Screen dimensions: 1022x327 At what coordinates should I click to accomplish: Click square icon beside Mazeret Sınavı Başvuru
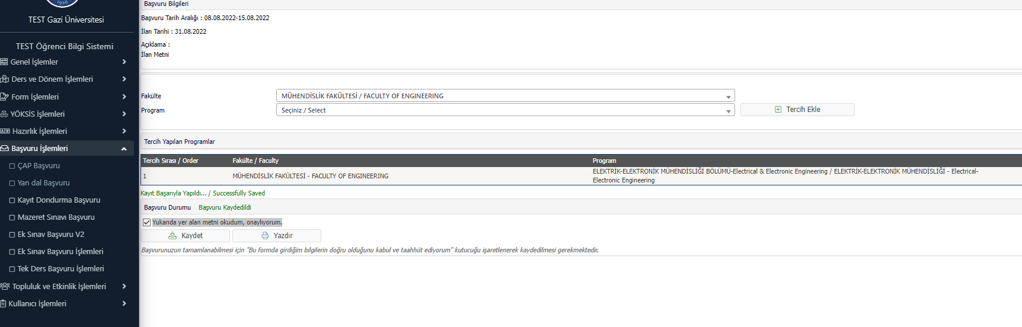coord(12,217)
